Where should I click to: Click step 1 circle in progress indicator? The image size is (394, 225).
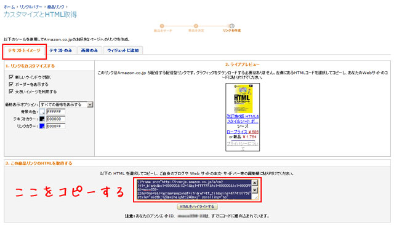click(162, 26)
